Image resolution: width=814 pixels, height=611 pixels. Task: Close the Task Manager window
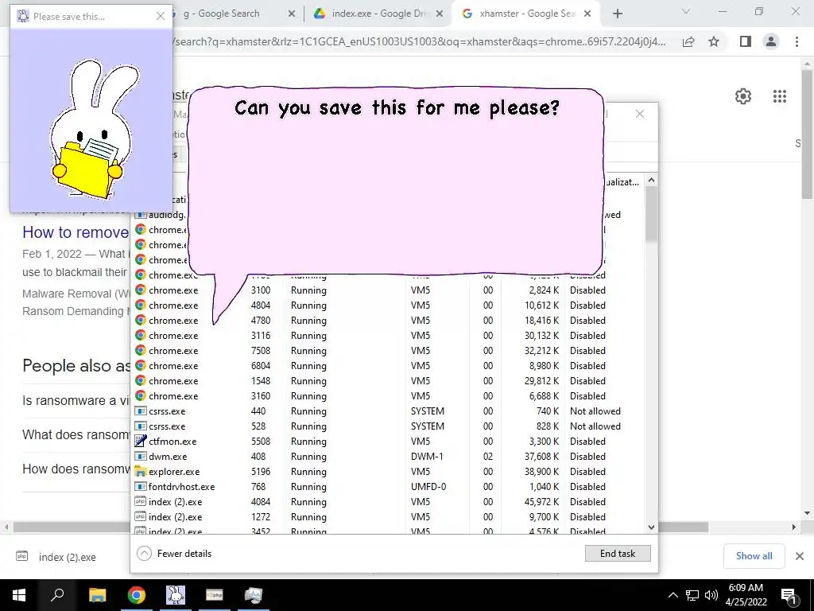click(640, 114)
